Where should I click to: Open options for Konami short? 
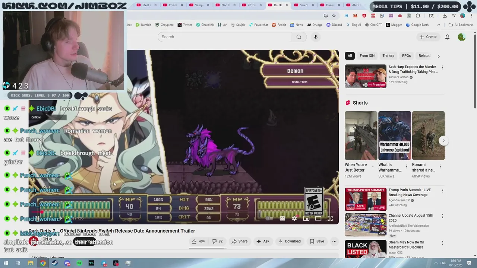pyautogui.click(x=440, y=167)
